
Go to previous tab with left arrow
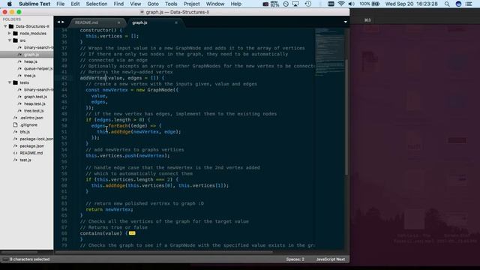point(58,22)
